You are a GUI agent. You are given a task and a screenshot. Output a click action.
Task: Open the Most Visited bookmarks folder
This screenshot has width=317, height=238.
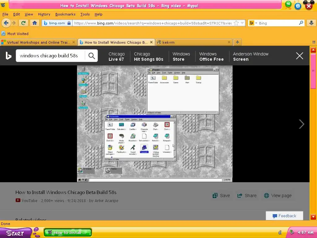(15, 33)
